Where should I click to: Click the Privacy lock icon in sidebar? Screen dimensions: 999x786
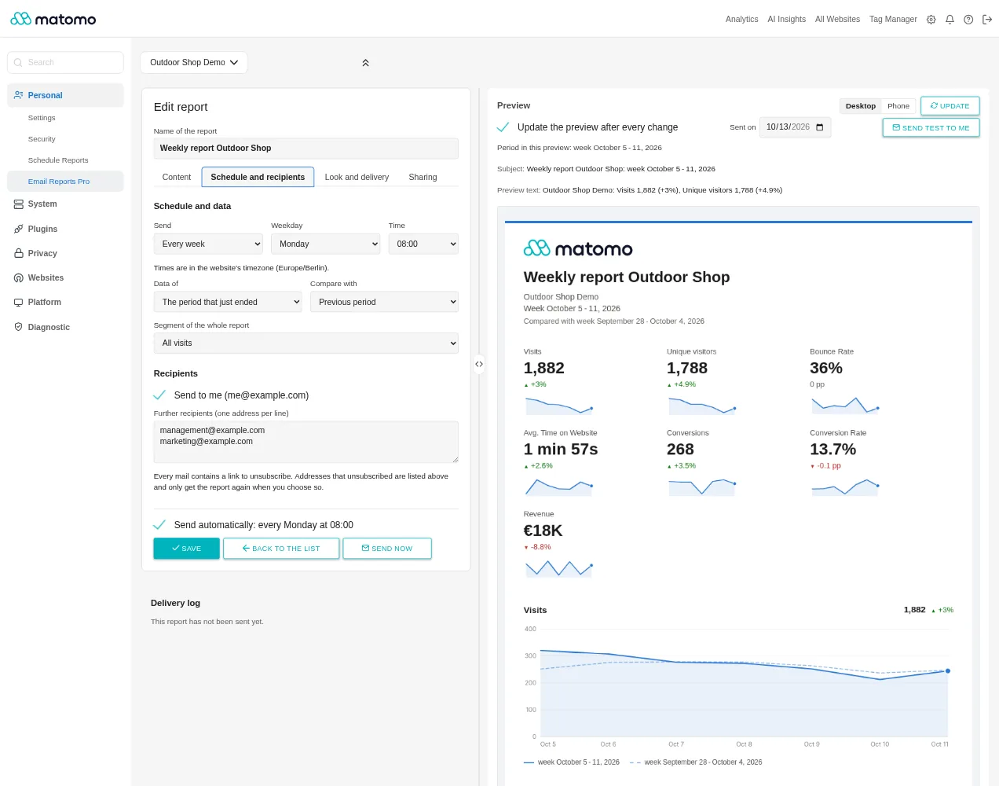pos(19,254)
